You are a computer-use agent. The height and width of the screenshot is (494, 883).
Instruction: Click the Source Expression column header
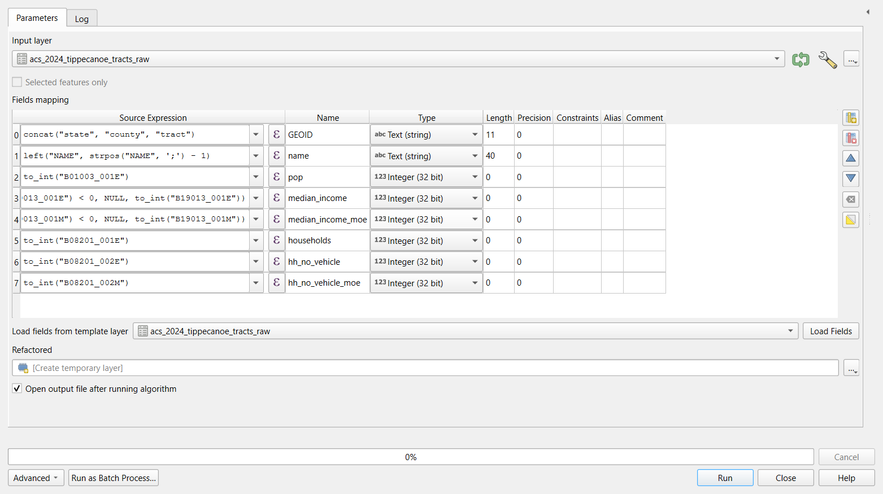153,117
